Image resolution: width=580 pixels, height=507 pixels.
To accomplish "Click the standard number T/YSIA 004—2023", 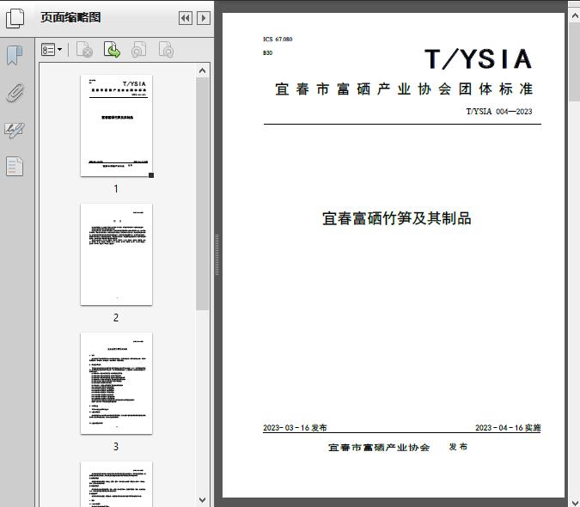I will coord(499,112).
